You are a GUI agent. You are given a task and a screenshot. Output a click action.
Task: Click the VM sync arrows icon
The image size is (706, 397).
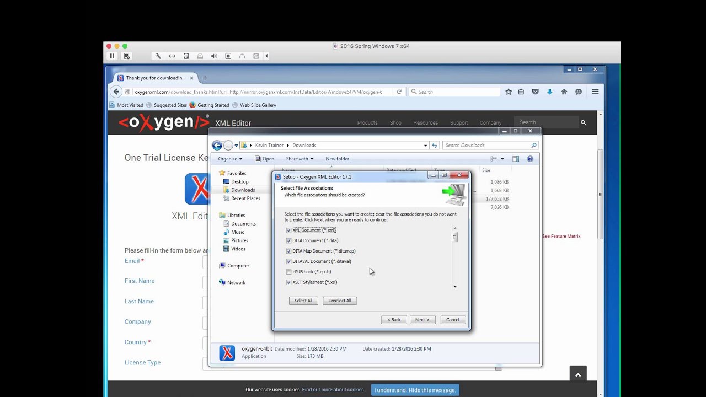tap(256, 56)
